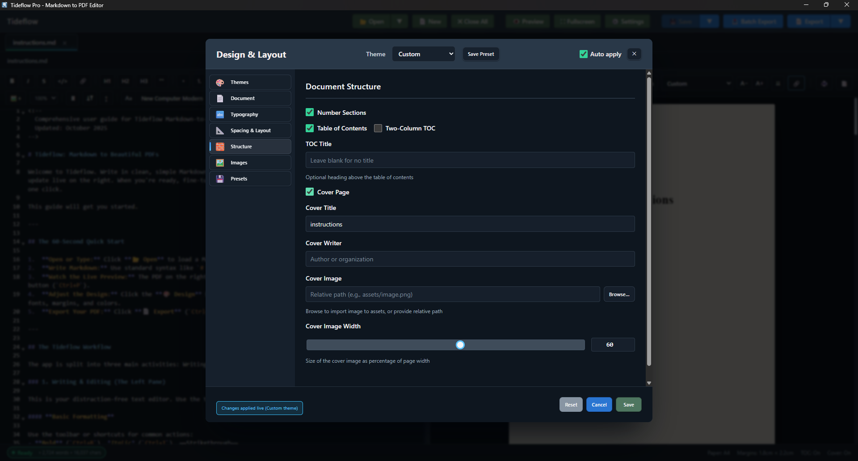Viewport: 858px width, 461px height.
Task: Click the Structure grid icon in sidebar
Action: tap(220, 147)
